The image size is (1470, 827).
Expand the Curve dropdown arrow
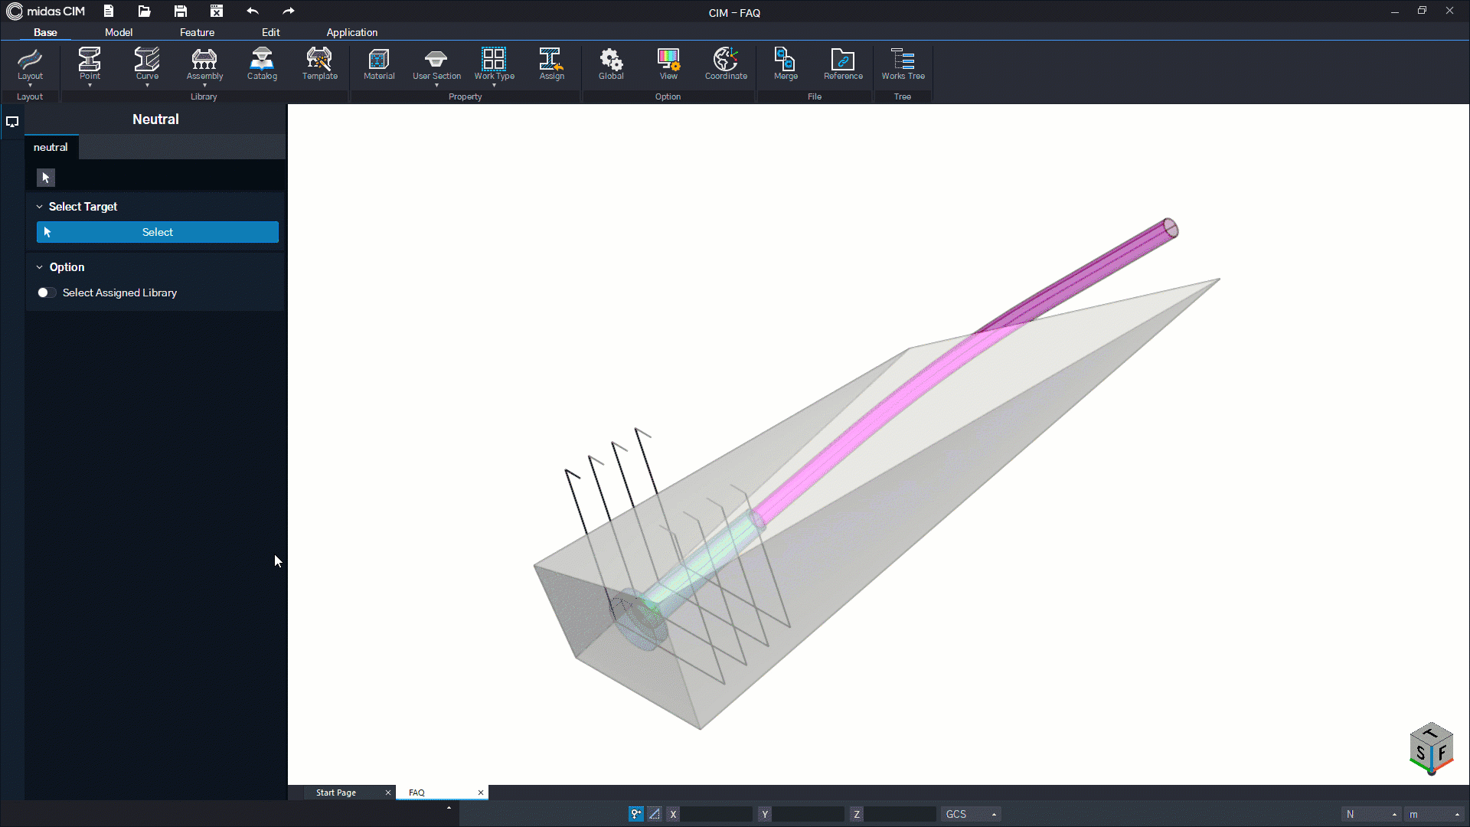[147, 85]
